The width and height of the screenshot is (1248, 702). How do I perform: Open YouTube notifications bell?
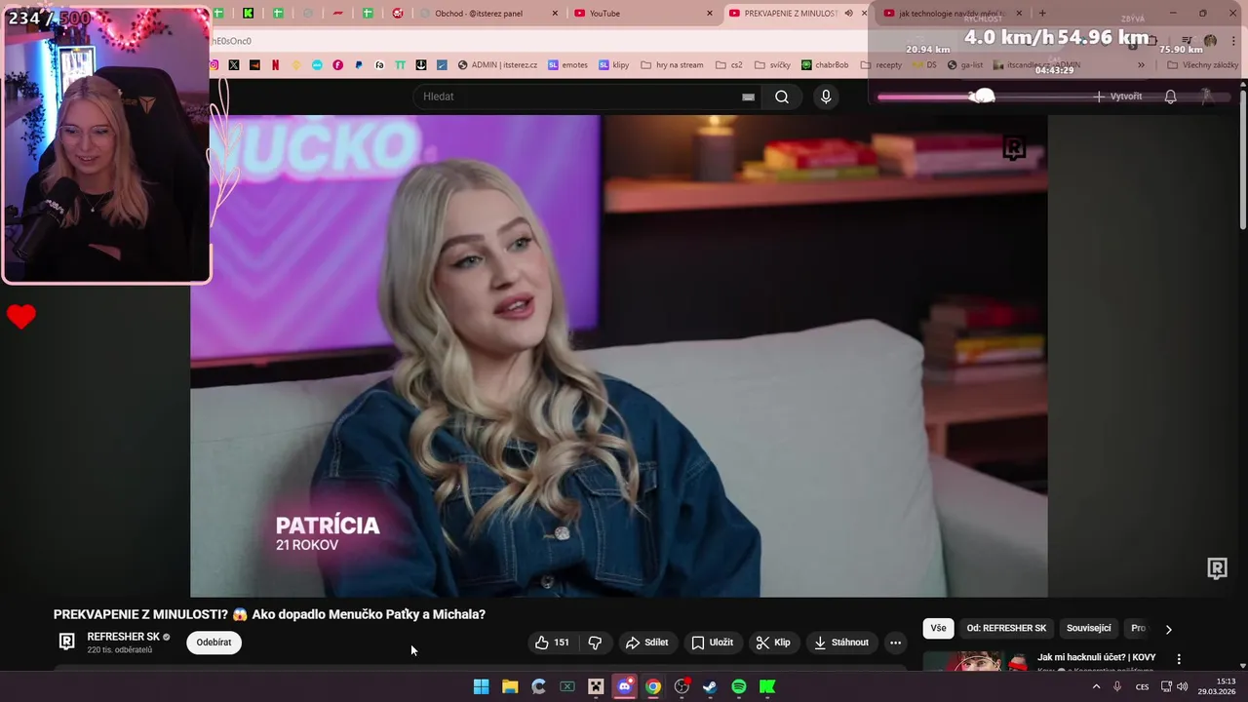pos(1170,97)
